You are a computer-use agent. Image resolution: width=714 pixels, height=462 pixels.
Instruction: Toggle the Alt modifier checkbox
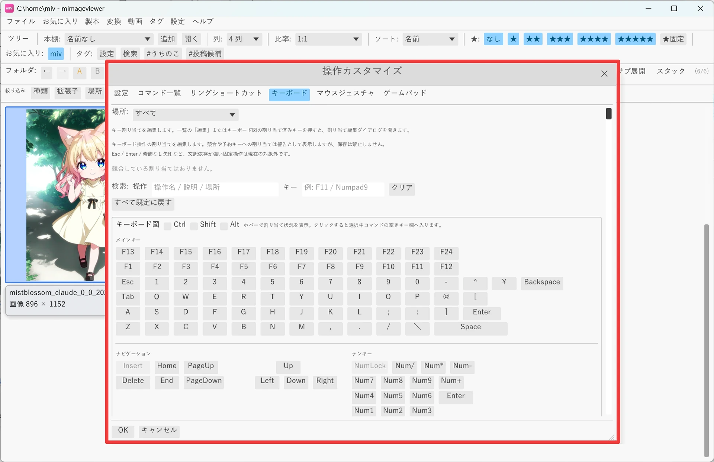[x=224, y=226]
